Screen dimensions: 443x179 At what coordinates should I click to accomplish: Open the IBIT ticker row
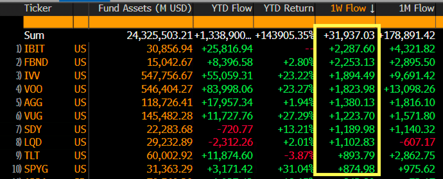34,49
